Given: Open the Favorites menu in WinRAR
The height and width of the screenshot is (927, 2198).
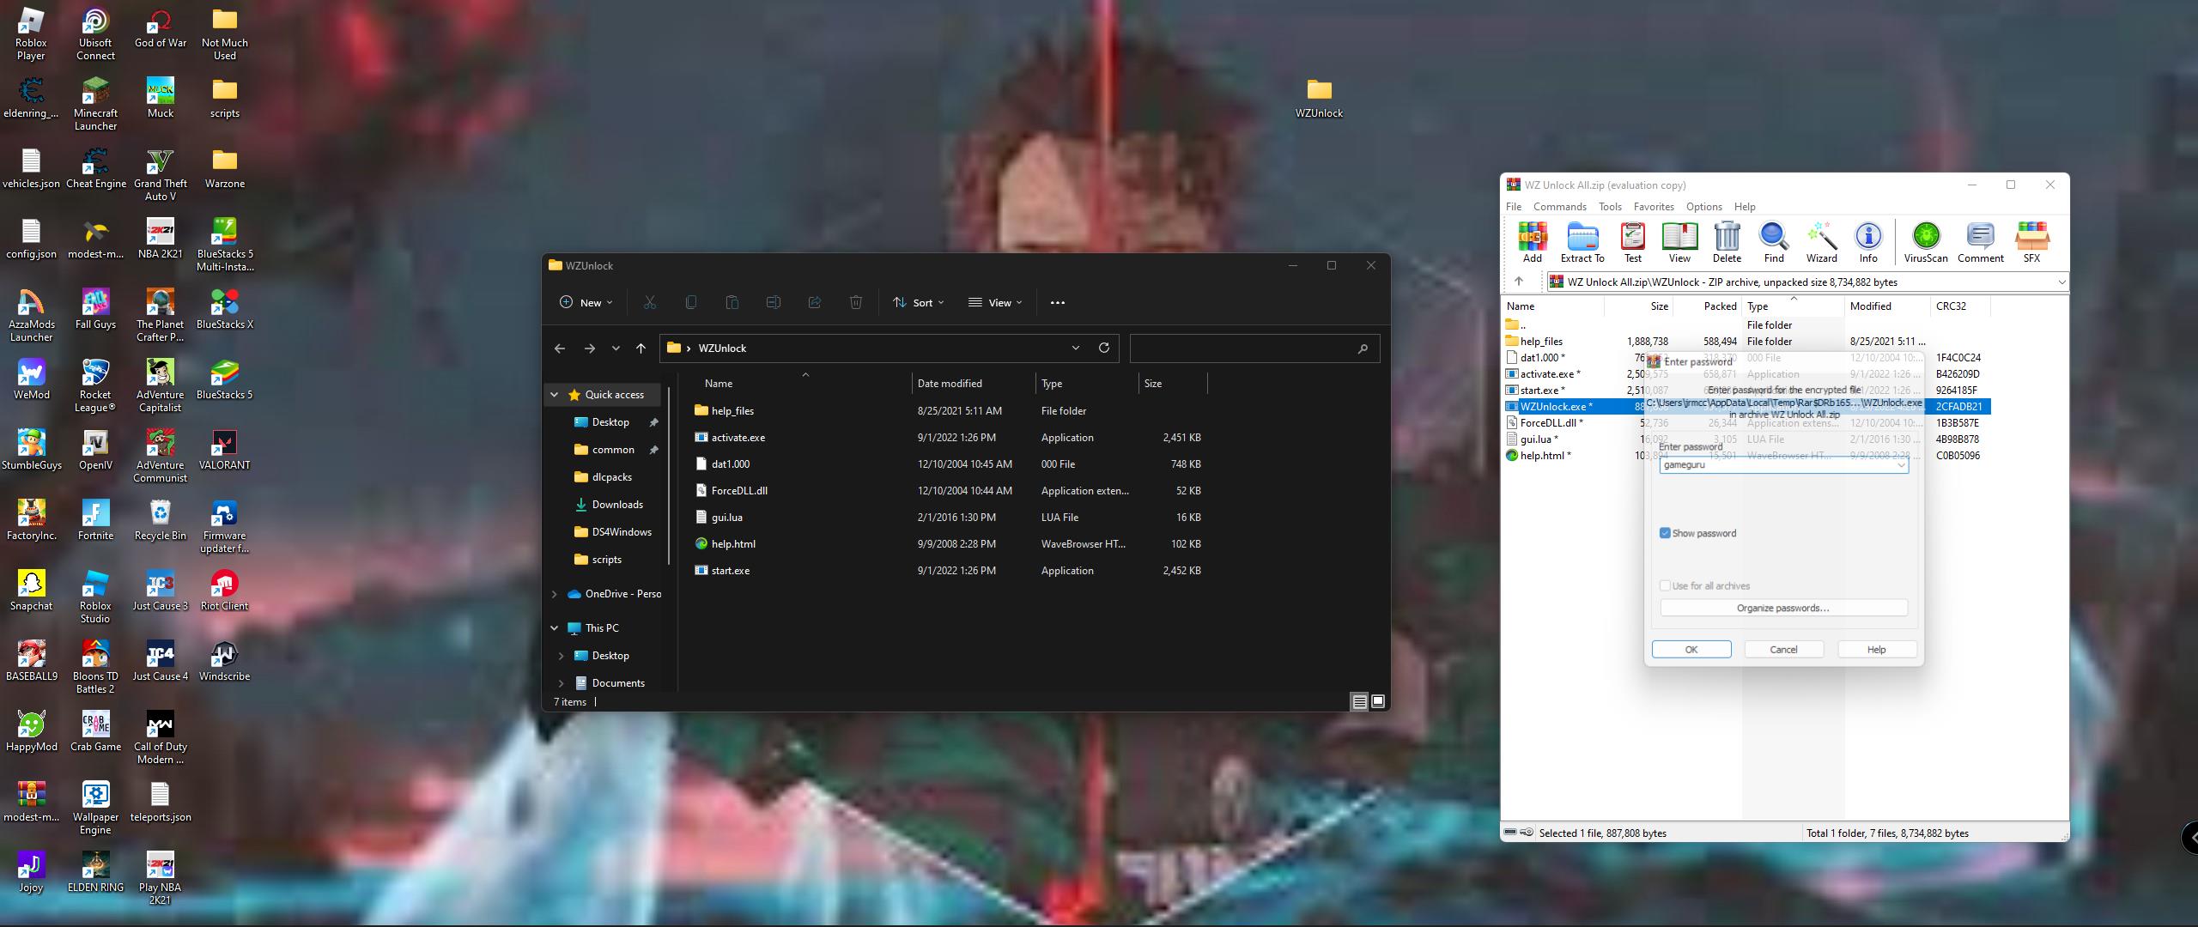Looking at the screenshot, I should (x=1653, y=207).
